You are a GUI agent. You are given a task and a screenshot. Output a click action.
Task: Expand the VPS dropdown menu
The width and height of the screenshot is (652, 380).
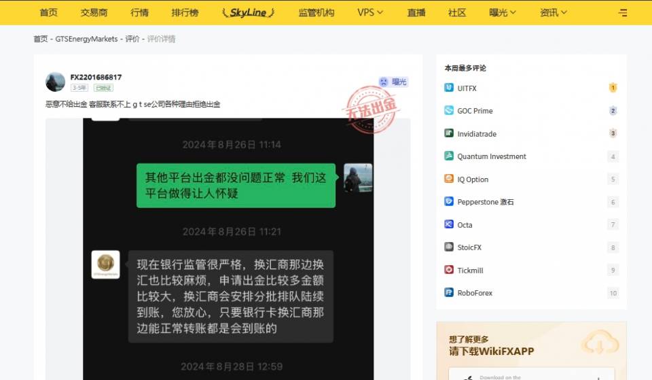pos(369,12)
